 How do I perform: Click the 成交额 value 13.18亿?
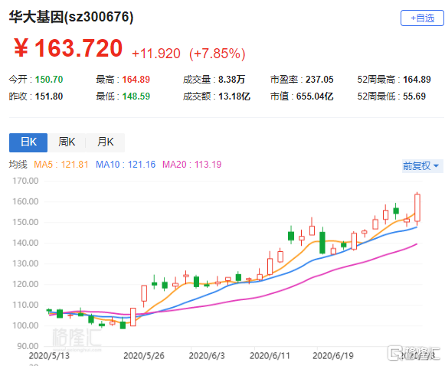click(234, 96)
